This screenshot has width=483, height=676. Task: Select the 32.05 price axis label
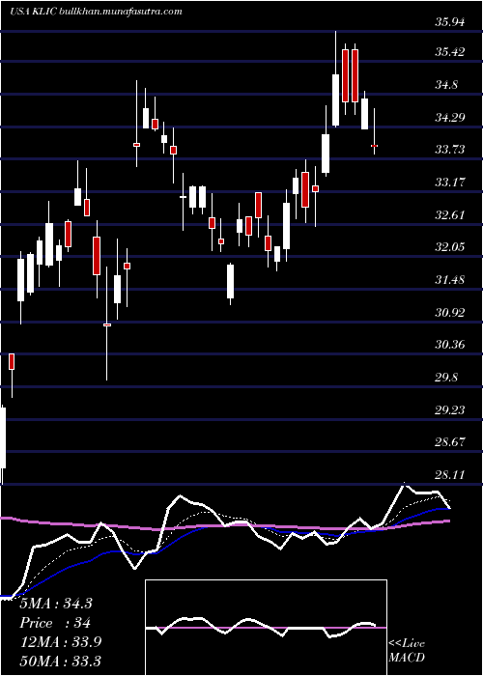[x=450, y=247]
